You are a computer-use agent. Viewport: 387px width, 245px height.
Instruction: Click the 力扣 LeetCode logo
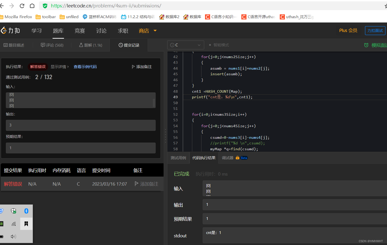coord(10,31)
